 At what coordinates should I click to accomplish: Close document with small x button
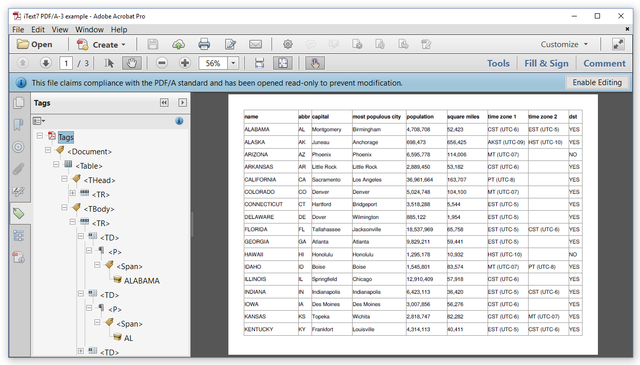click(627, 29)
